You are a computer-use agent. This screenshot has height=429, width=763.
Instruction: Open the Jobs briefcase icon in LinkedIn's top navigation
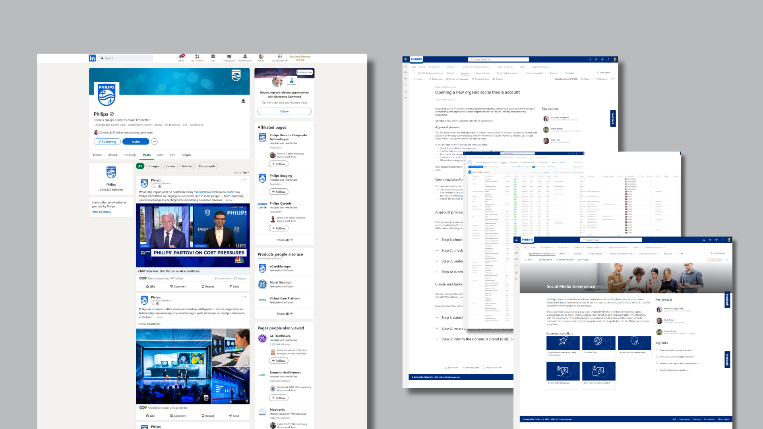213,58
